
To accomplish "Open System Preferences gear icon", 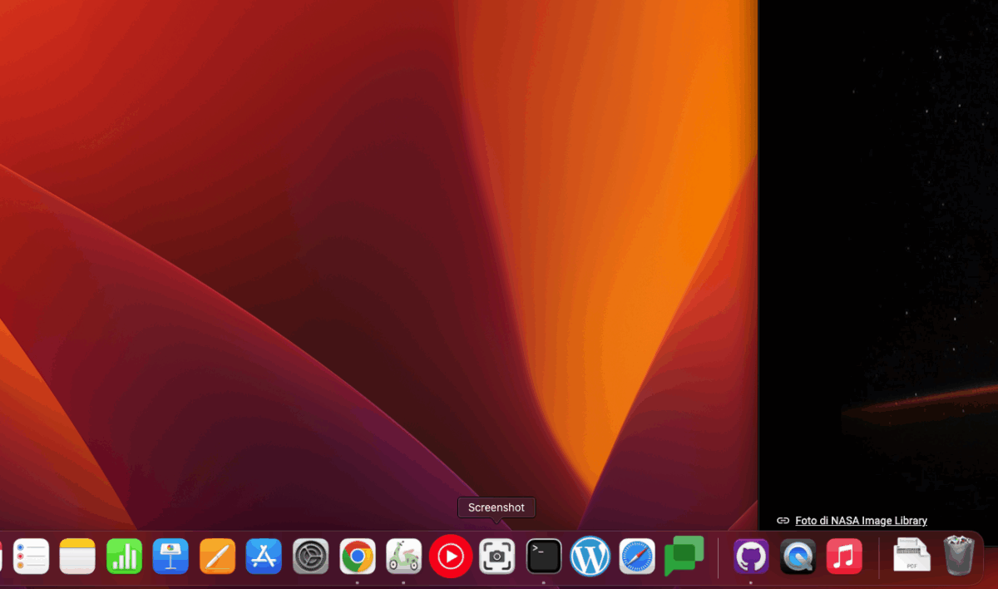I will click(311, 557).
